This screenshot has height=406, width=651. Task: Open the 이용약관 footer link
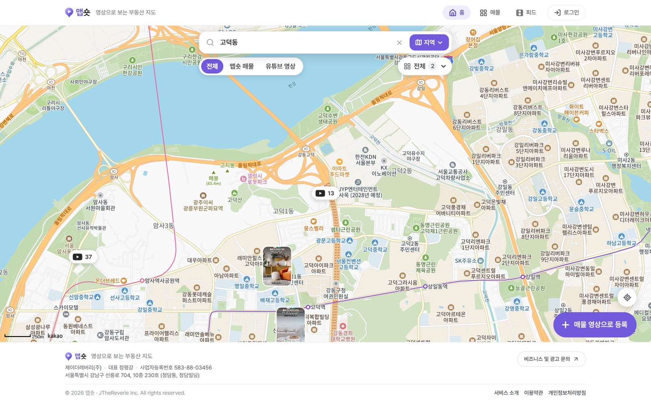pos(533,393)
